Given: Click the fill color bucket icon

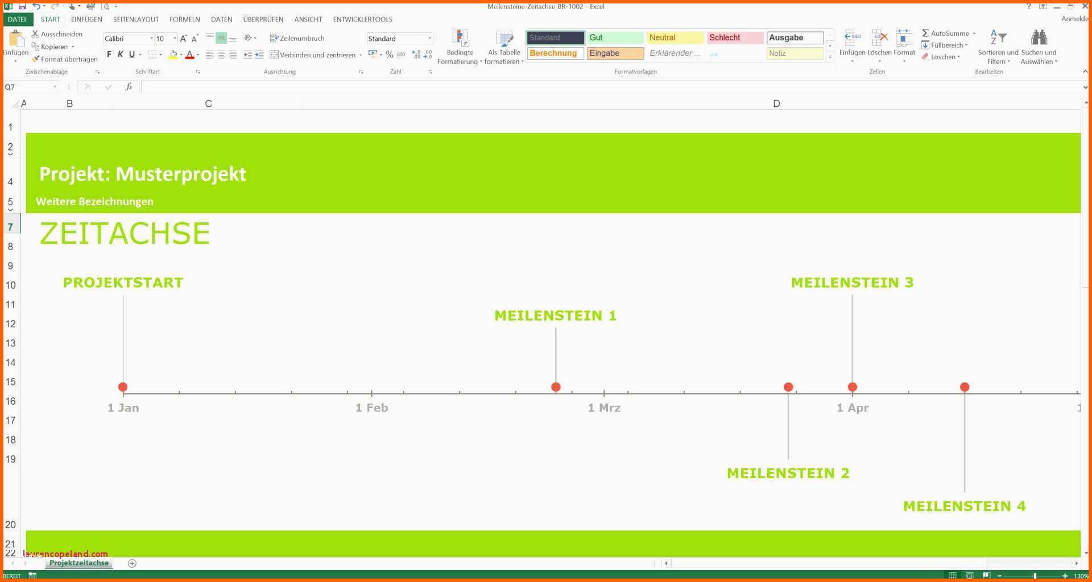Looking at the screenshot, I should point(173,55).
